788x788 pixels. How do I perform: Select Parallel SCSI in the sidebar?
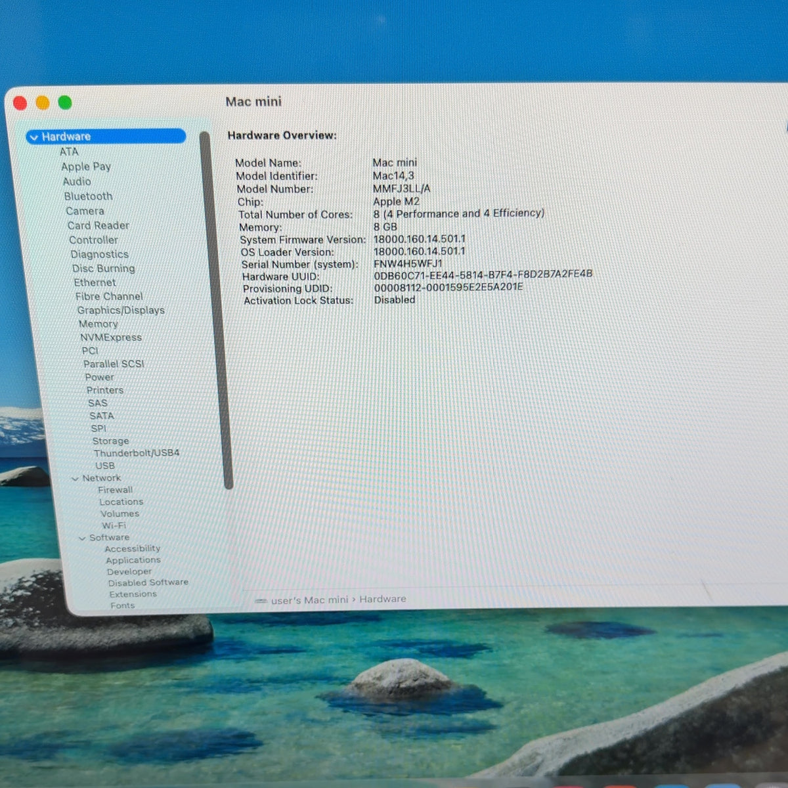113,364
